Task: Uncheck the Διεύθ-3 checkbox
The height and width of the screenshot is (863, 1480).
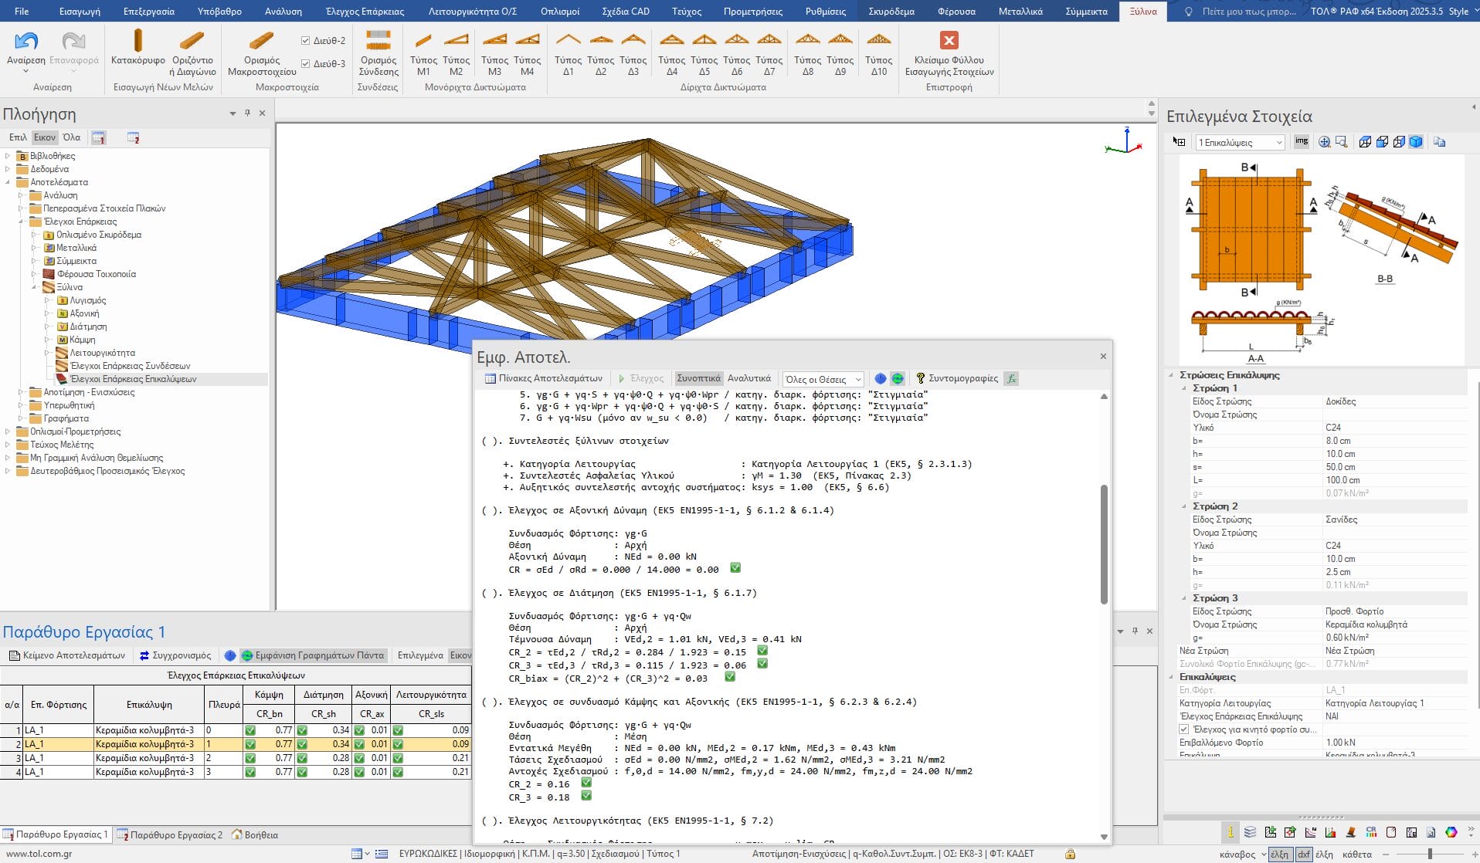Action: point(306,64)
